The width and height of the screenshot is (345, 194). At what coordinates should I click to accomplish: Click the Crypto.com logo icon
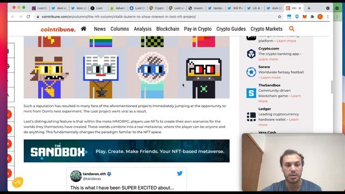(251, 54)
